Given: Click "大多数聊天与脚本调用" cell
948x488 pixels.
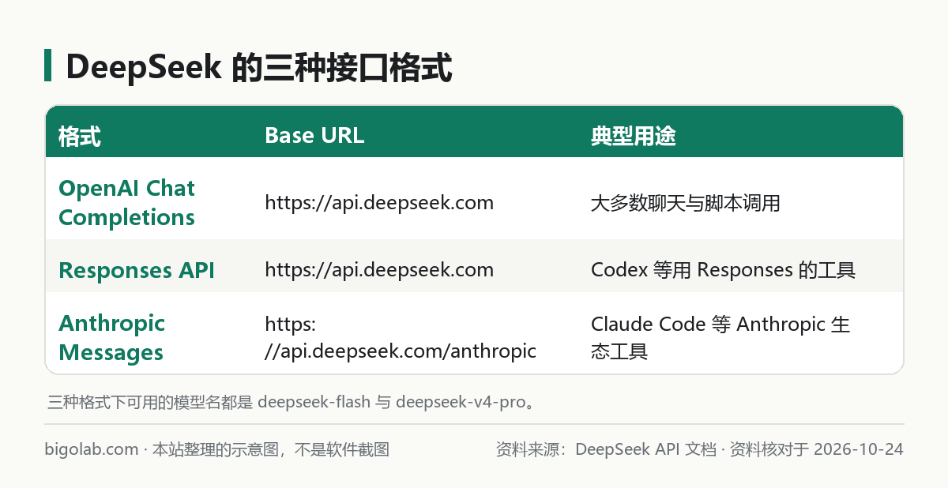Looking at the screenshot, I should pos(686,203).
